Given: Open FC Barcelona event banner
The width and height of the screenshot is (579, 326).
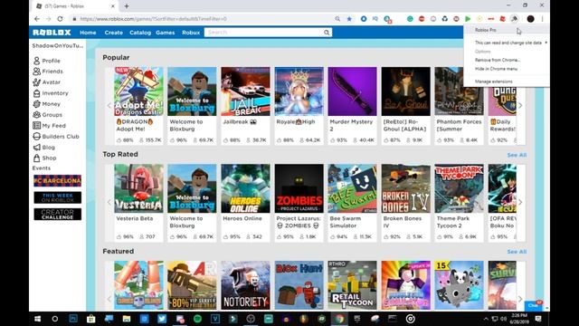Looking at the screenshot, I should pos(58,181).
